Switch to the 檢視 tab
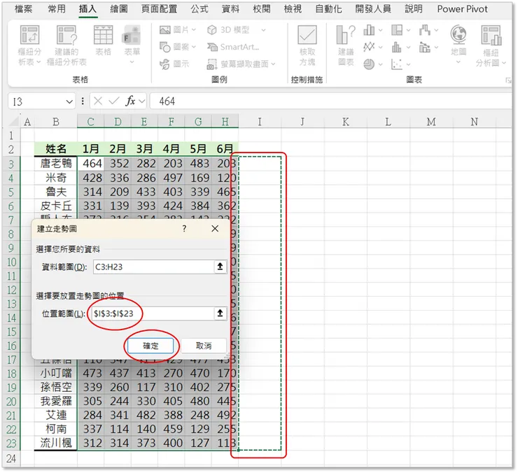 [x=293, y=9]
